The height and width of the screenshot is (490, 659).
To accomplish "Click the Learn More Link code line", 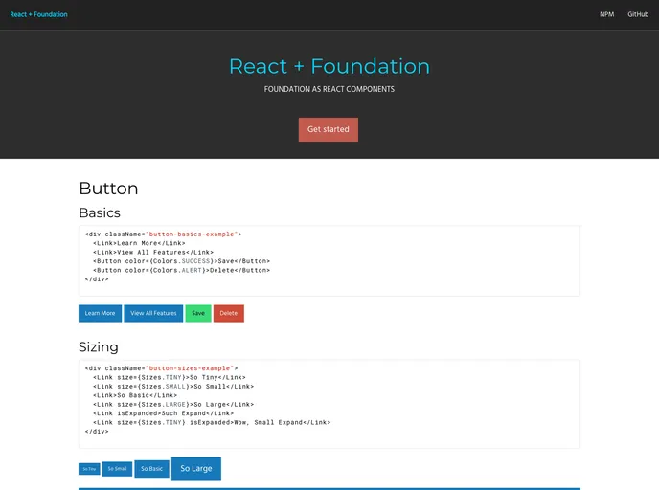I will tap(139, 243).
